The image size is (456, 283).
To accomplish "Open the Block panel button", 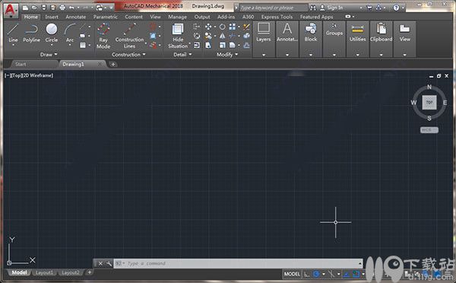I will 311,39.
